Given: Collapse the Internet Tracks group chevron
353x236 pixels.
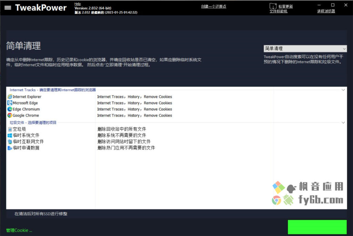Looking at the screenshot, I should point(343,90).
